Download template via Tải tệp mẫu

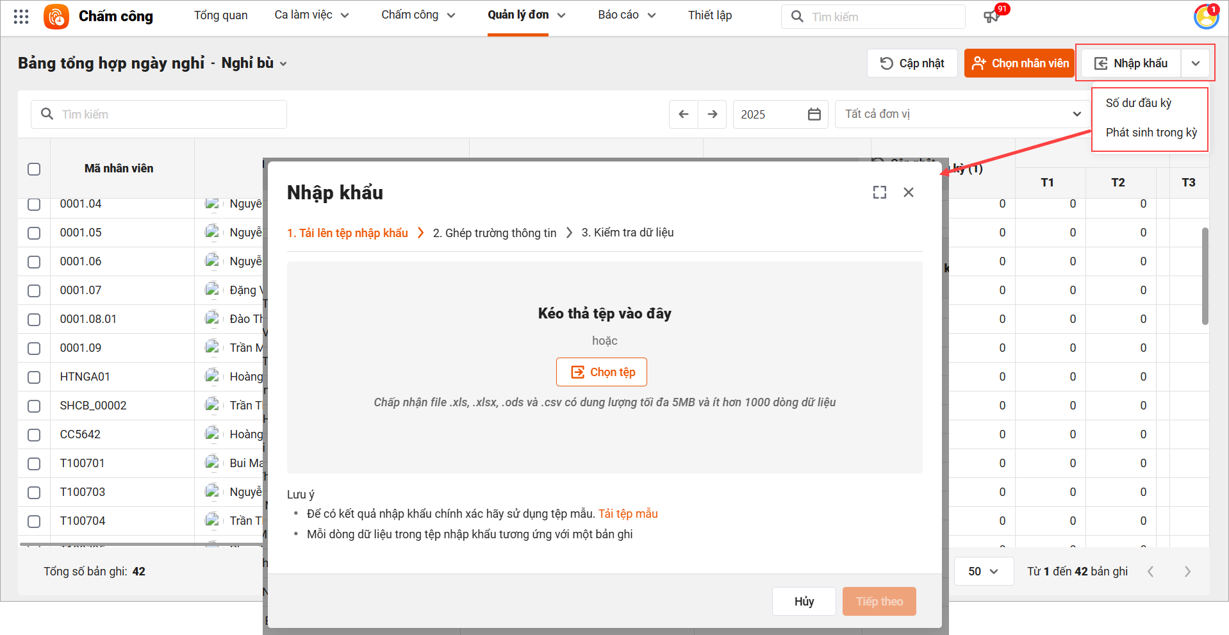click(x=628, y=514)
